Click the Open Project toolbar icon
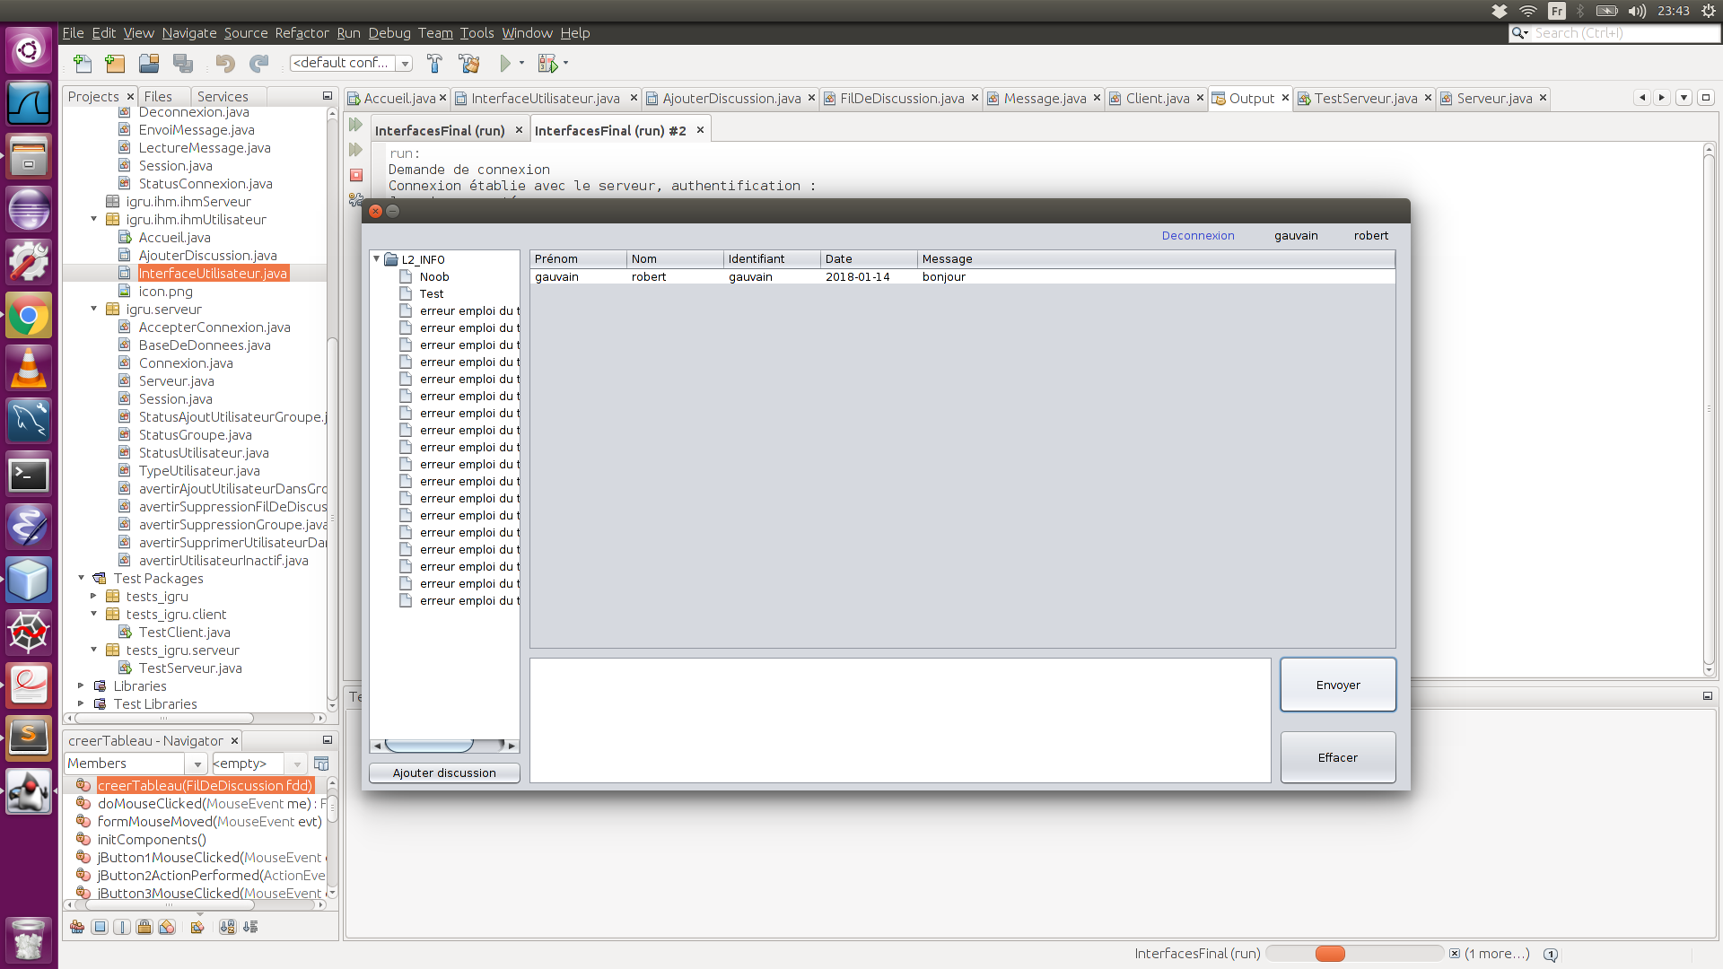1723x969 pixels. point(149,63)
